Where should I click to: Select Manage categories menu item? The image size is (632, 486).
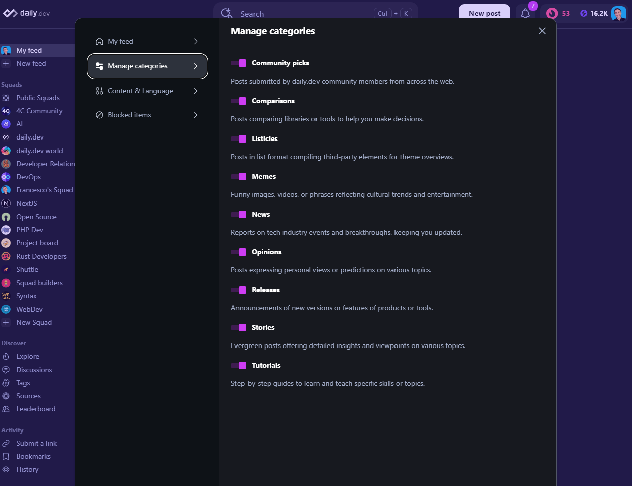click(147, 66)
